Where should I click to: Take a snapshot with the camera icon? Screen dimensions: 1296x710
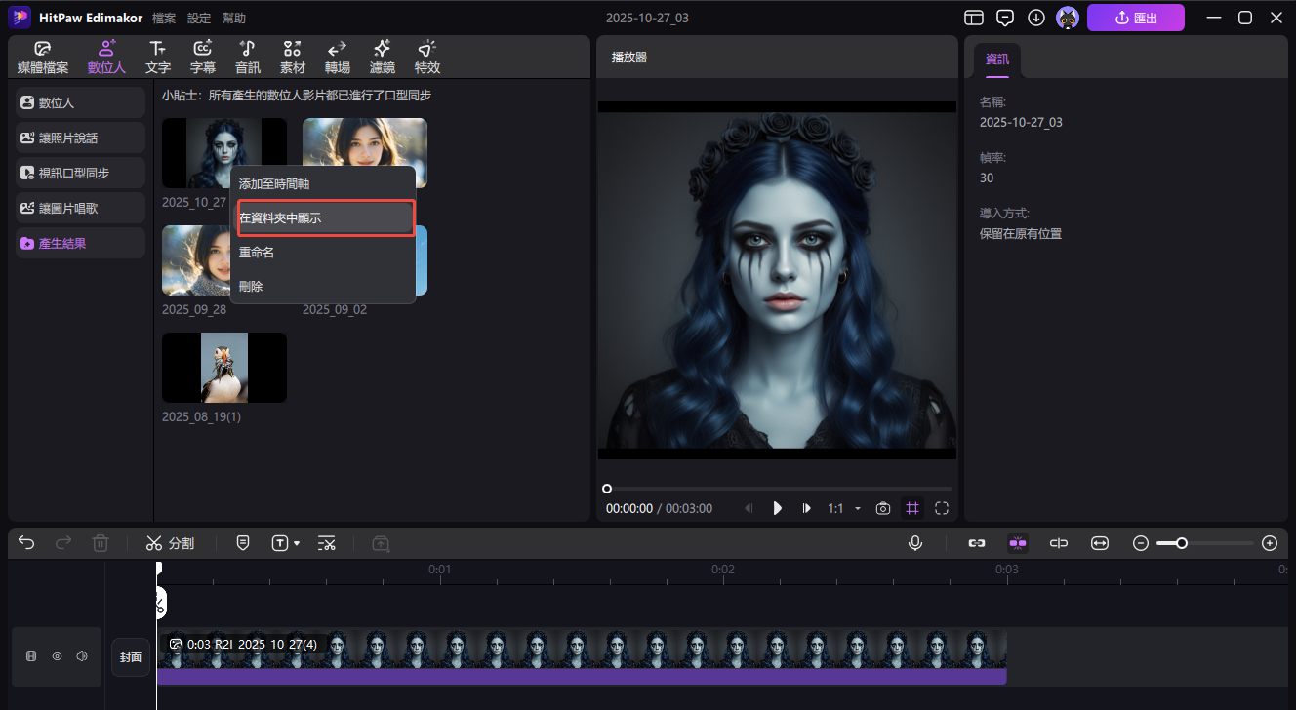pyautogui.click(x=883, y=508)
